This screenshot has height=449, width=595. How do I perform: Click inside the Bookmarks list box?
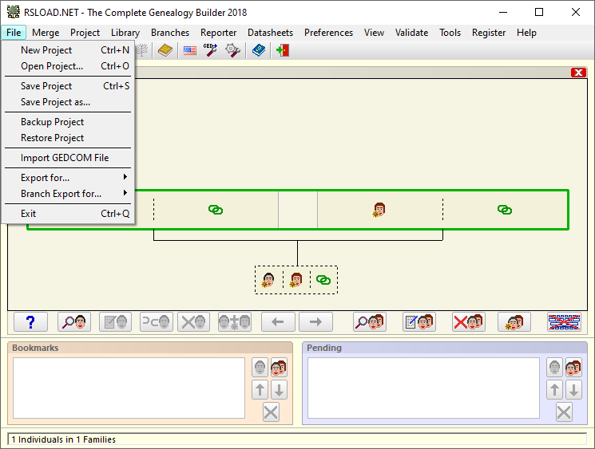[129, 388]
